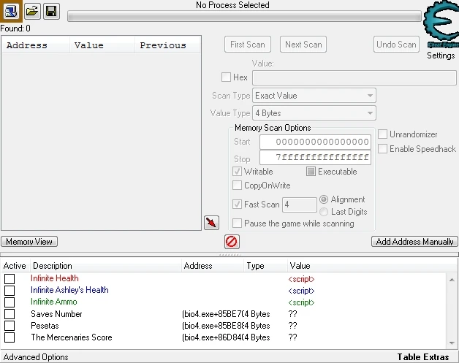
Task: Open Advanced Options panel
Action: point(36,357)
